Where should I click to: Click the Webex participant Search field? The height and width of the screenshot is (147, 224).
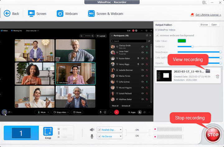tap(128, 41)
